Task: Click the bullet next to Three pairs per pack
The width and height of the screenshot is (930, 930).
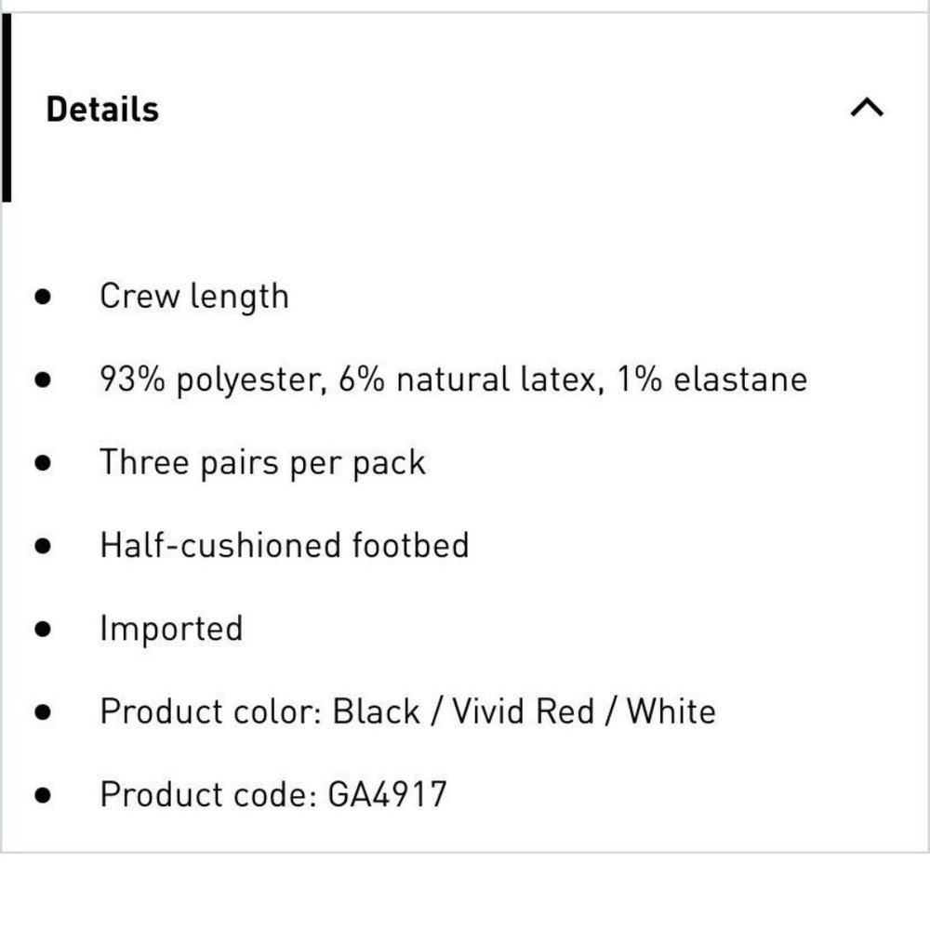Action: pyautogui.click(x=42, y=462)
